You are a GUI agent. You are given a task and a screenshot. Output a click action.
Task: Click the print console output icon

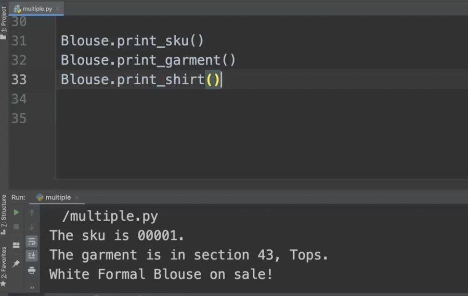pos(32,270)
